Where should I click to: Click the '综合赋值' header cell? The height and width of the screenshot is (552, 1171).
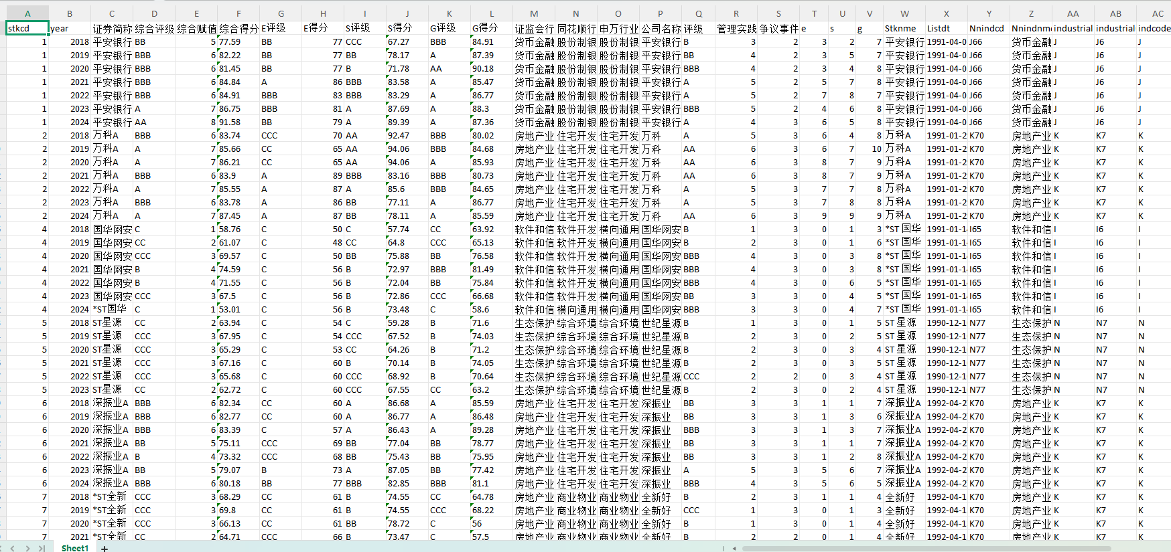click(196, 28)
